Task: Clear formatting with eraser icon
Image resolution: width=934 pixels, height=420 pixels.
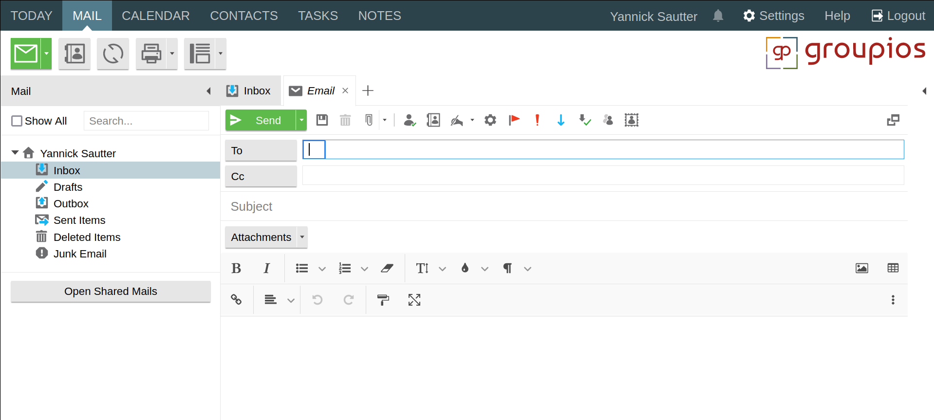Action: pos(387,268)
